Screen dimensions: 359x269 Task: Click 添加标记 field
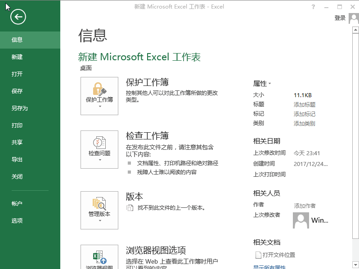pyautogui.click(x=305, y=114)
